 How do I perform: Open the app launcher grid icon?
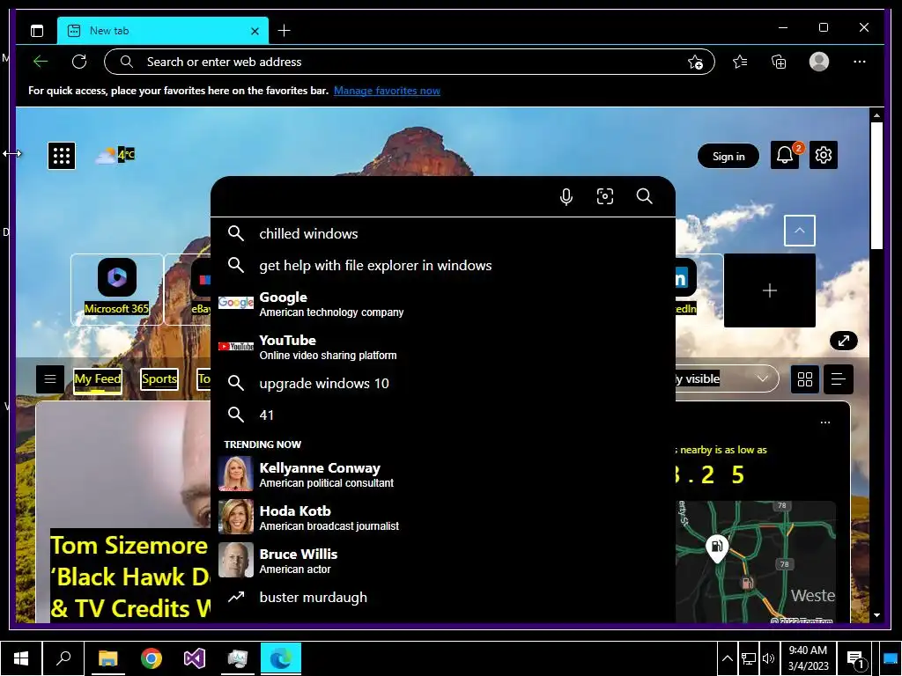pos(62,156)
